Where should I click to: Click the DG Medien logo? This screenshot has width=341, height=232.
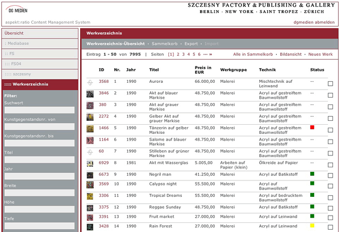pyautogui.click(x=16, y=10)
